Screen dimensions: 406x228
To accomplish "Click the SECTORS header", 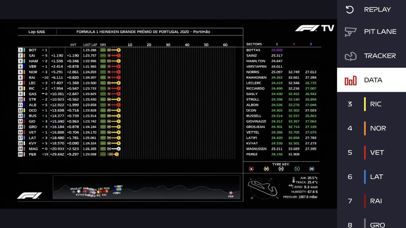I will coord(254,44).
